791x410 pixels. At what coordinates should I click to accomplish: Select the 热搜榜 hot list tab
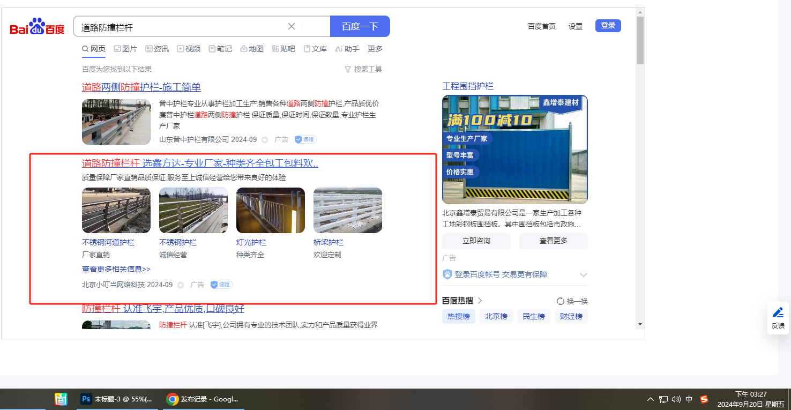(459, 316)
